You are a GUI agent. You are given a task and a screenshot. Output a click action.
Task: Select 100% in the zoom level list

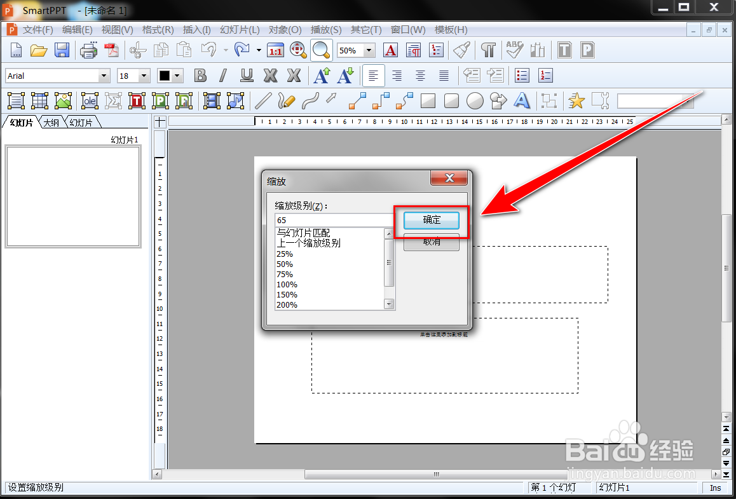287,285
